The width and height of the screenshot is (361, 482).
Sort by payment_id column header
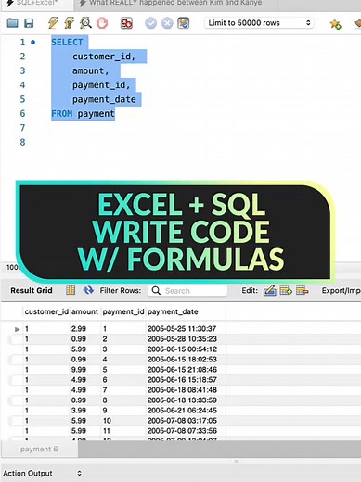[123, 311]
